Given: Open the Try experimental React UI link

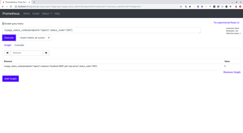Looking at the screenshot, I should tap(226, 23).
